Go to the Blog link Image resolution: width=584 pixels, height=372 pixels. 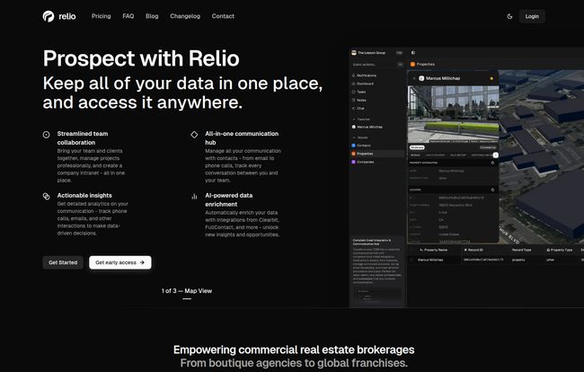click(x=152, y=16)
